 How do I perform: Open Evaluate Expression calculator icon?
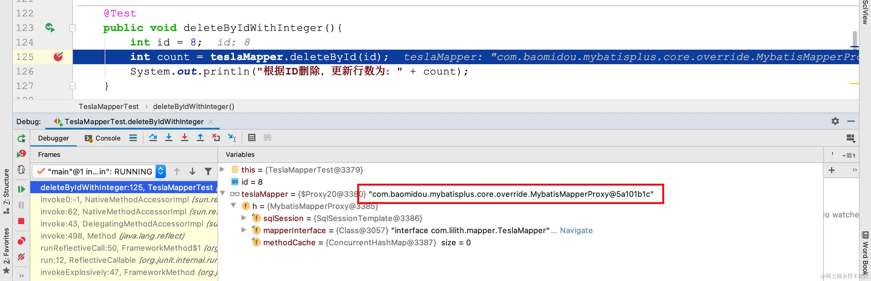251,137
